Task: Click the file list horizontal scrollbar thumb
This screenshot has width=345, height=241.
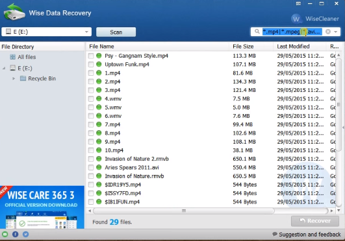Action: (x=184, y=211)
